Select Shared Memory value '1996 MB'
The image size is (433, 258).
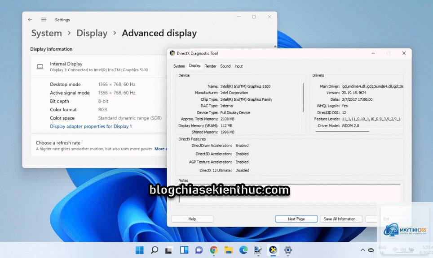(227, 132)
